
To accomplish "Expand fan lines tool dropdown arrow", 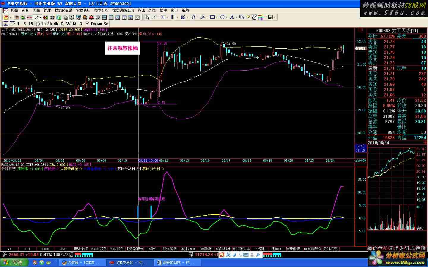I will tap(188, 17).
